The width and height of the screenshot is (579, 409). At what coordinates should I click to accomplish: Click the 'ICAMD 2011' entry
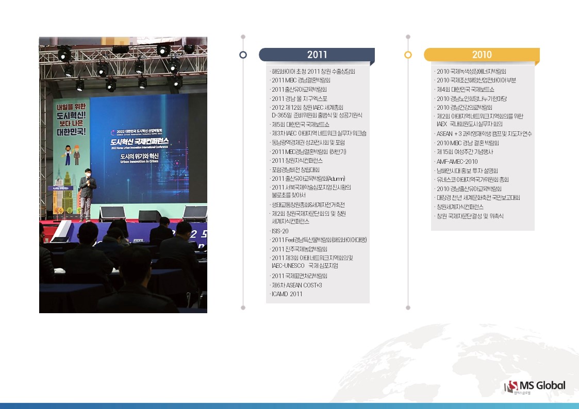coord(287,294)
